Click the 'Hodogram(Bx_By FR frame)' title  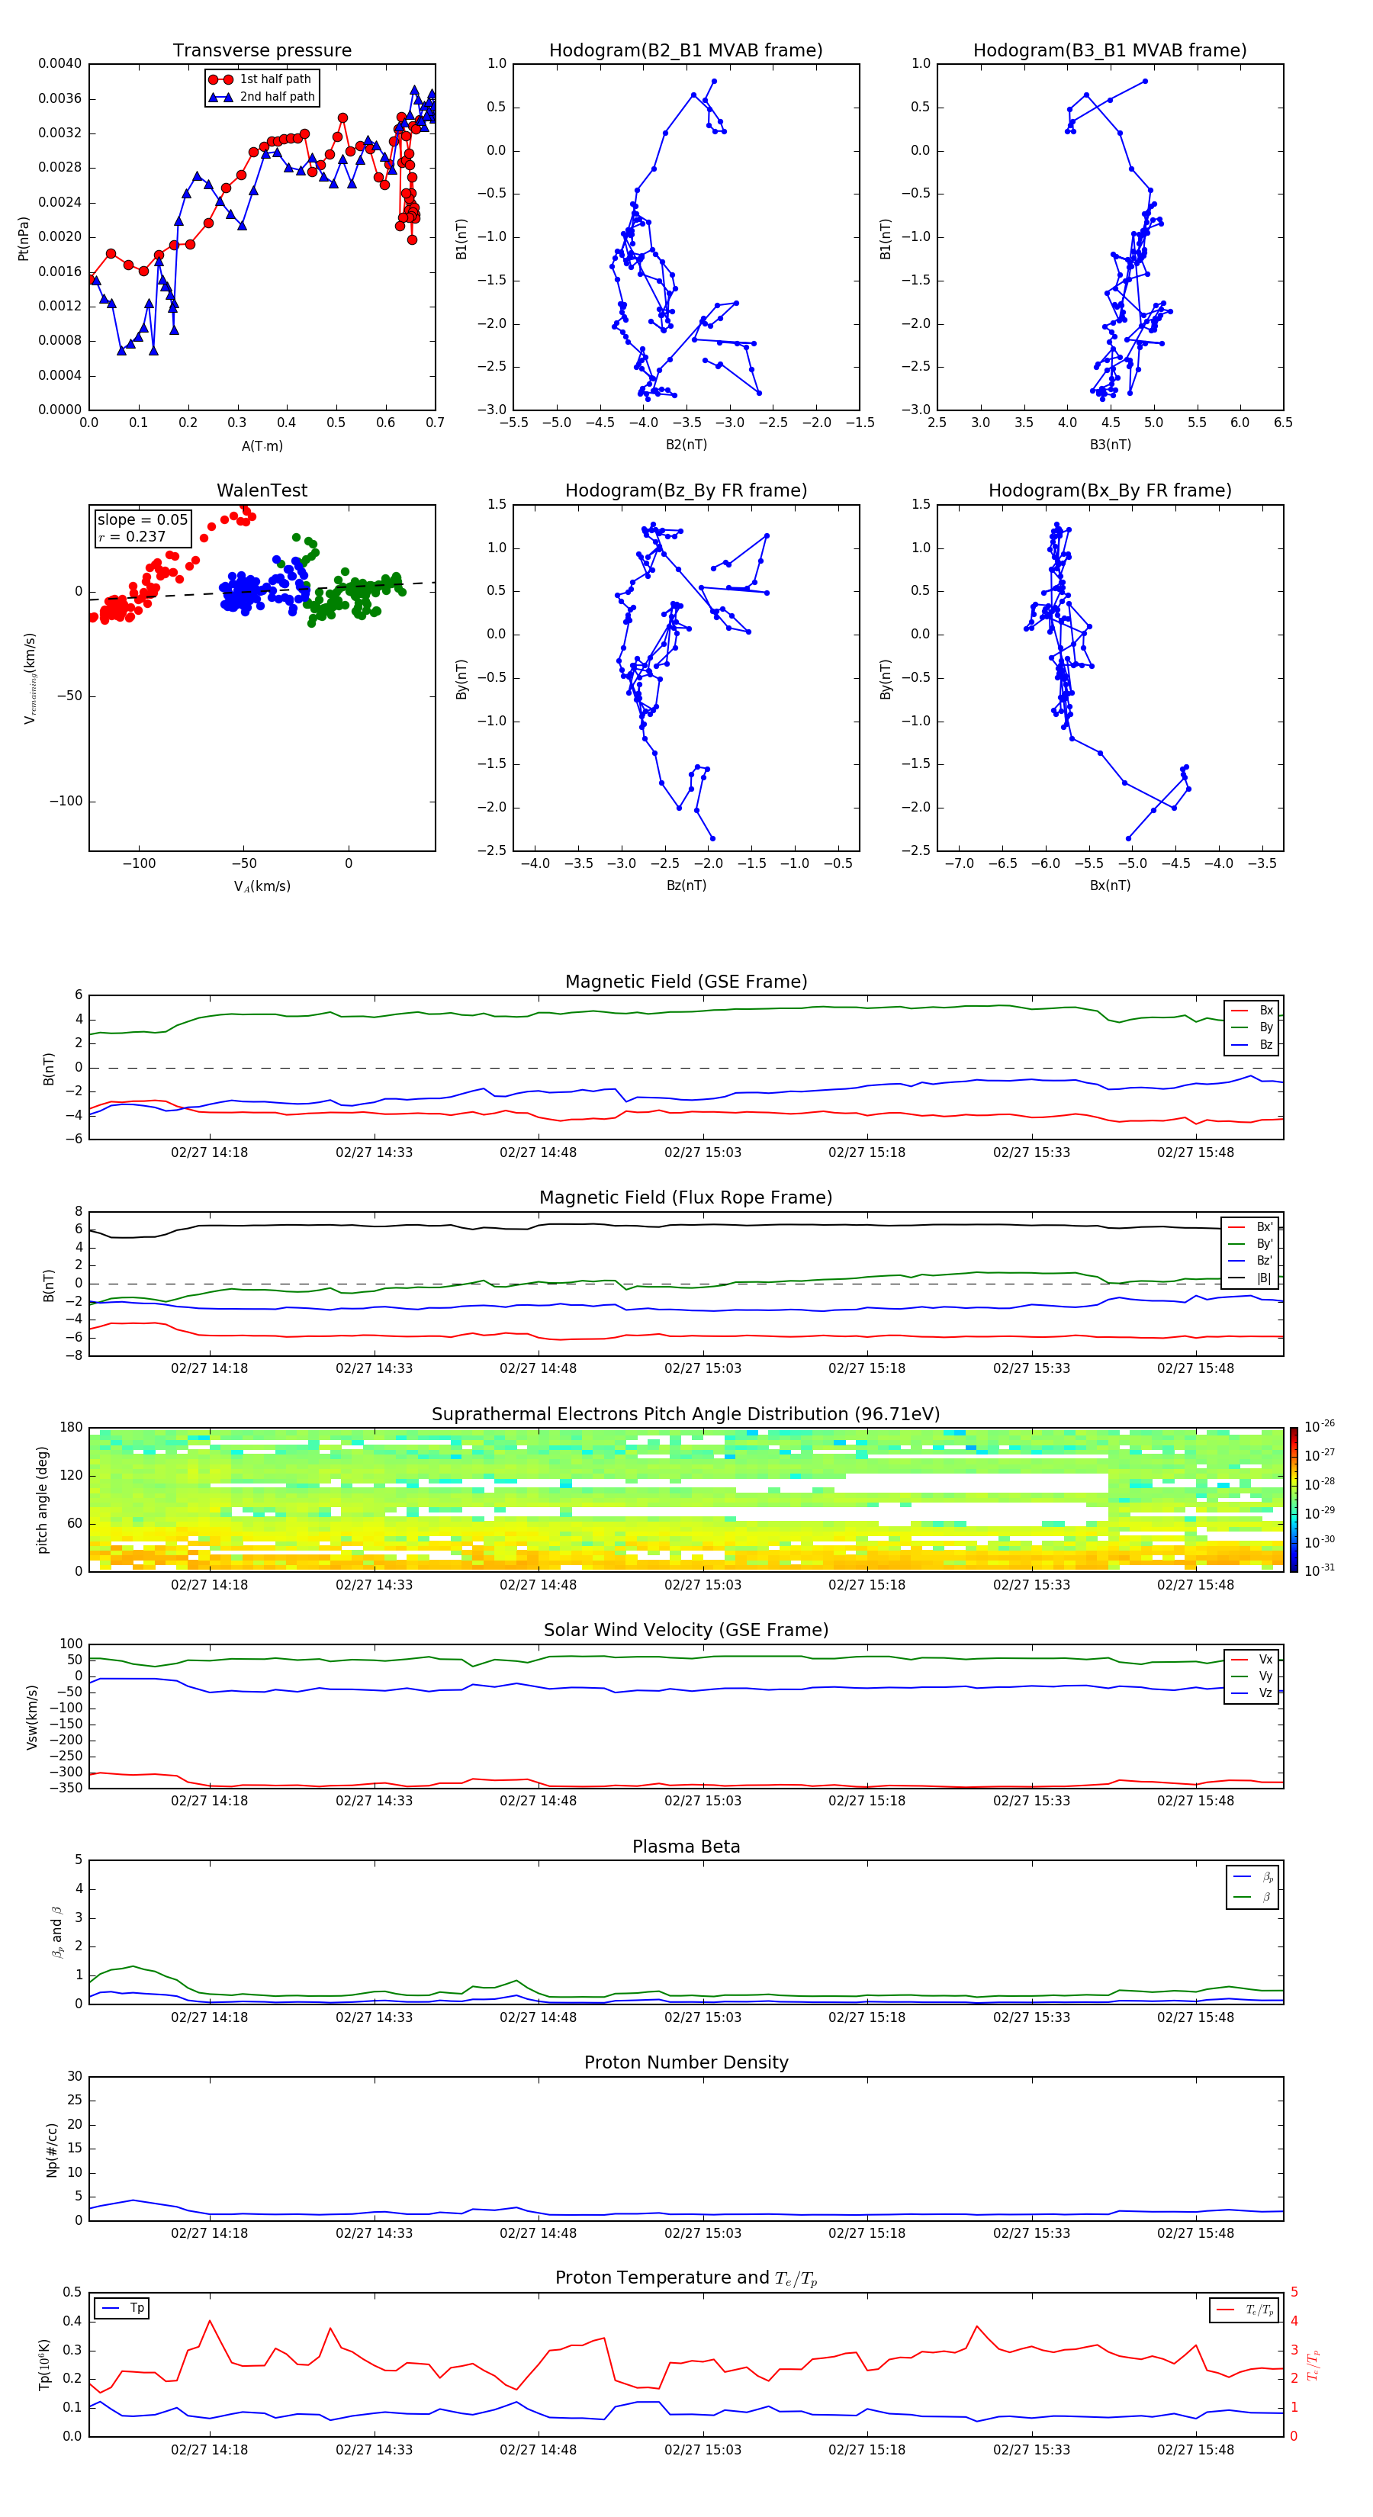(x=1110, y=490)
